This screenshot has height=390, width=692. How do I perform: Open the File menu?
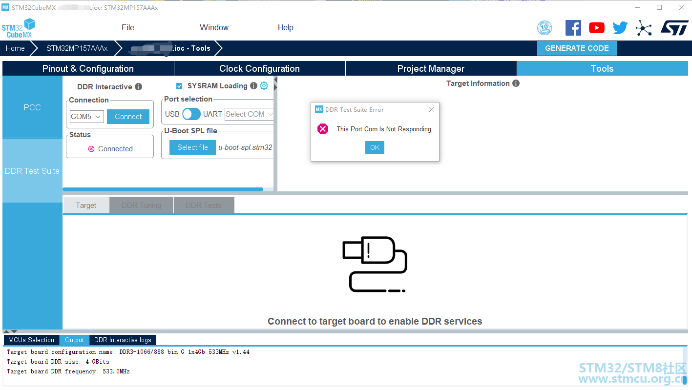pos(128,27)
